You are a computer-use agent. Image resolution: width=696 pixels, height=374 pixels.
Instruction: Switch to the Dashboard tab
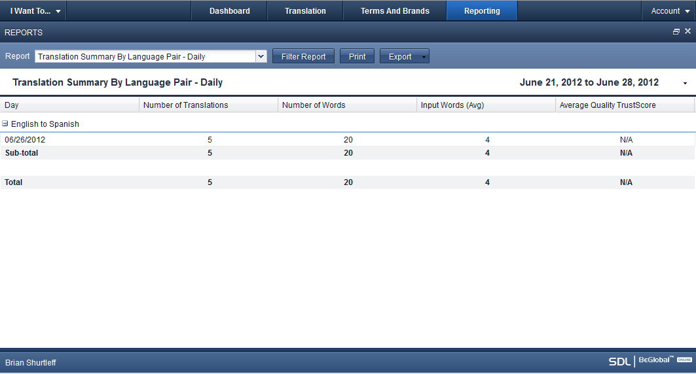click(229, 11)
